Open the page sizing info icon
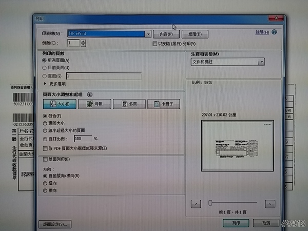308x231 pixels. click(x=90, y=94)
